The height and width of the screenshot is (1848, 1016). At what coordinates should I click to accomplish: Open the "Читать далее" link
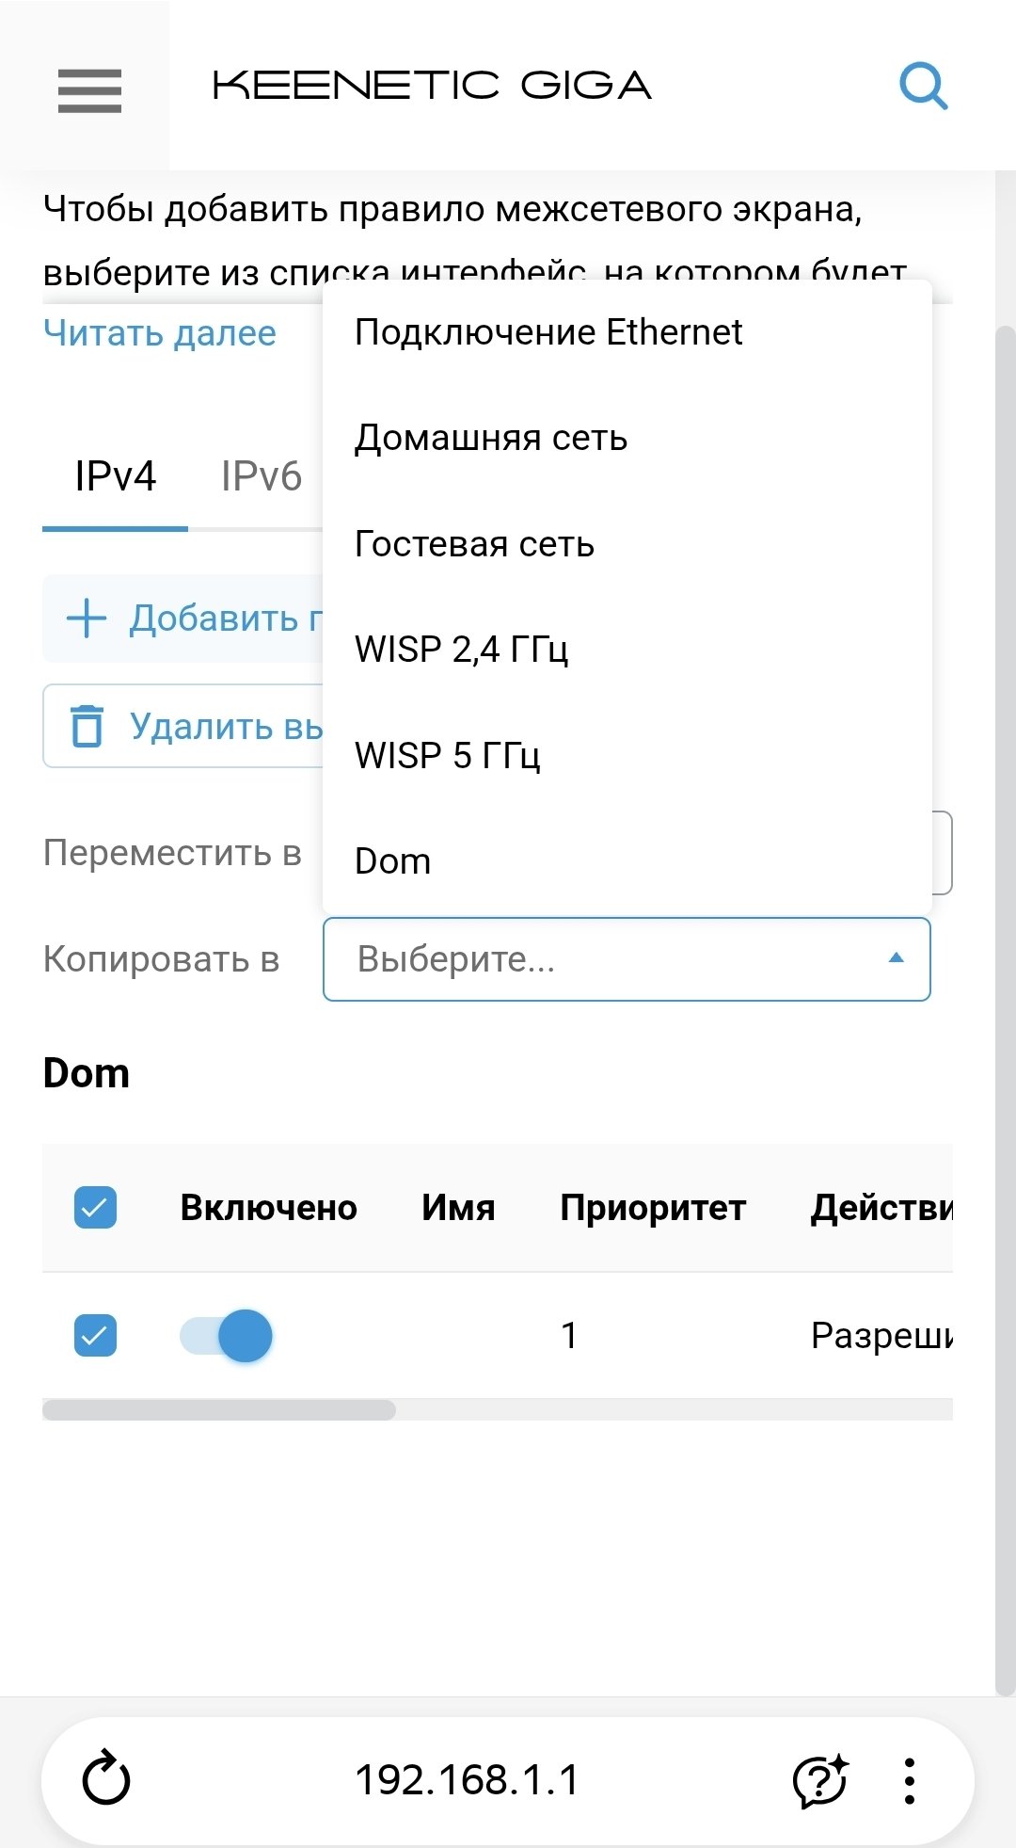click(x=160, y=333)
